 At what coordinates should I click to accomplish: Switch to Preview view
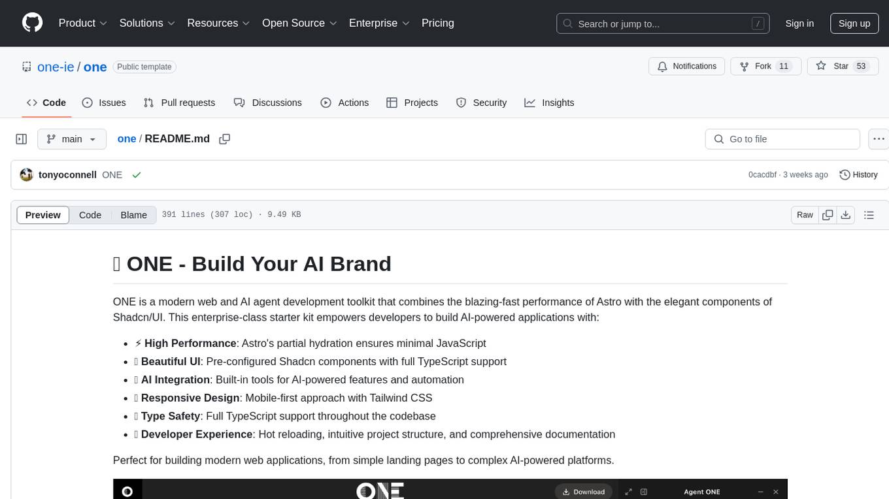click(43, 215)
